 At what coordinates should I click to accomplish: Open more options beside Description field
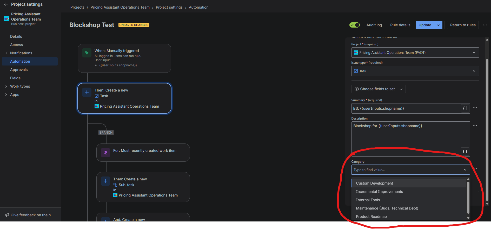(x=475, y=126)
